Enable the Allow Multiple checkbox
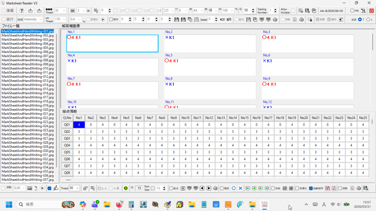Screen dimensions: 376x211 pyautogui.click(x=293, y=11)
